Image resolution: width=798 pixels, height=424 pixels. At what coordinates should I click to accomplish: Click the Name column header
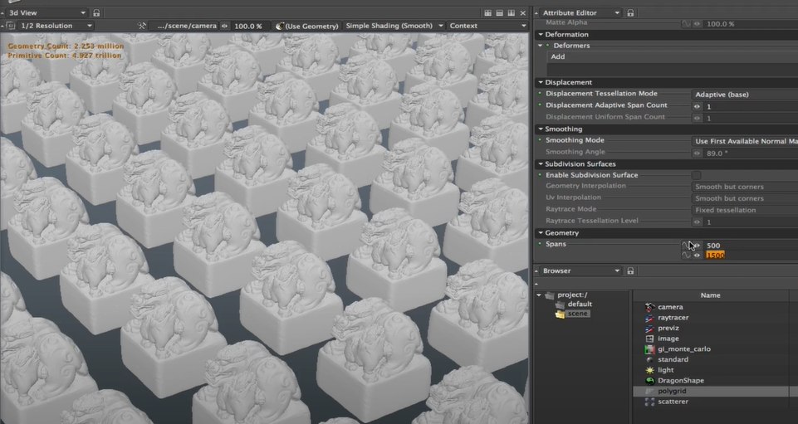[x=711, y=295]
